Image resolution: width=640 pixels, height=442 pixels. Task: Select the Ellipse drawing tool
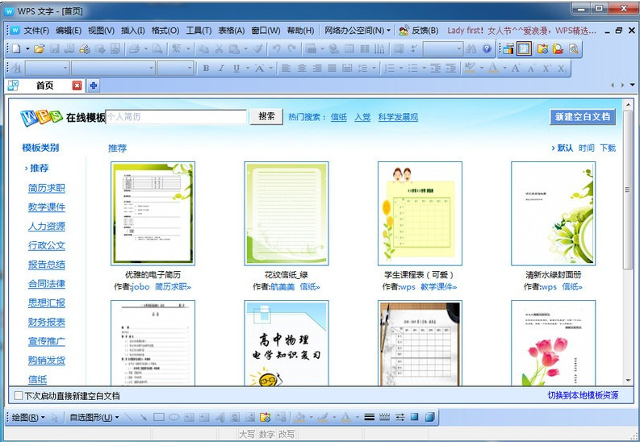click(x=174, y=417)
